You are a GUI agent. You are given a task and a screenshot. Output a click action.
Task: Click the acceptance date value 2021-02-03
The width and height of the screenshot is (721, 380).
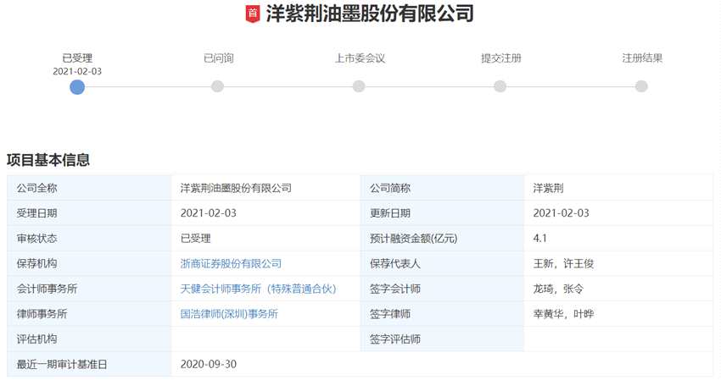(x=209, y=213)
